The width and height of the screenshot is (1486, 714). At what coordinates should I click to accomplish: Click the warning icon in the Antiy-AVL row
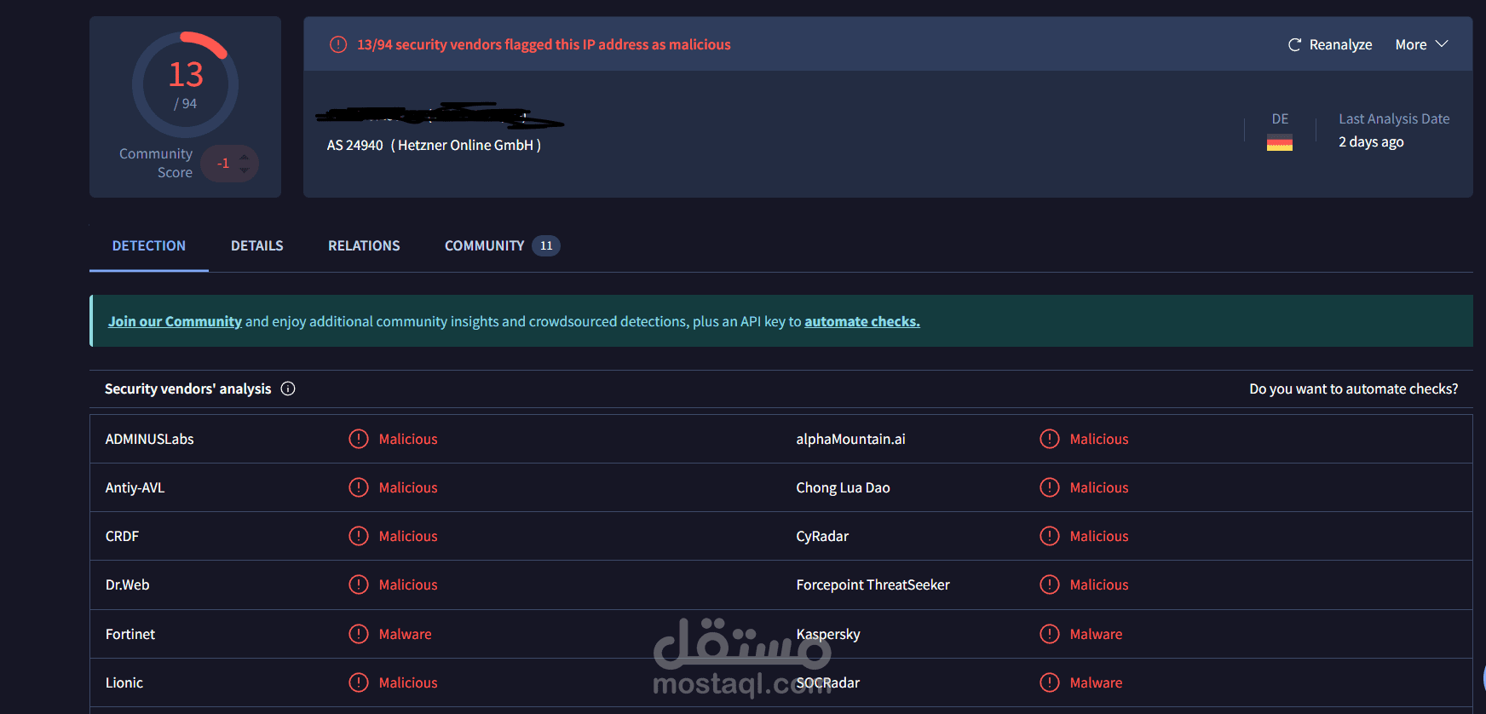(359, 487)
